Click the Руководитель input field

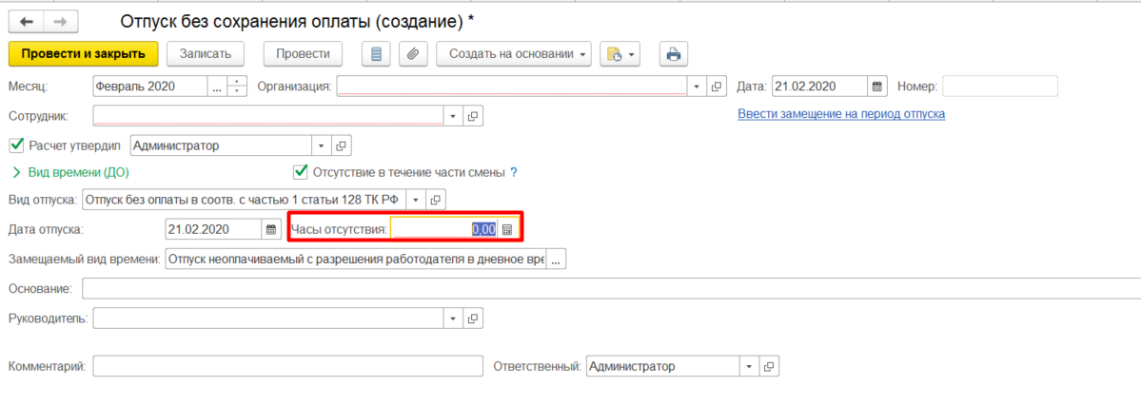pos(268,318)
